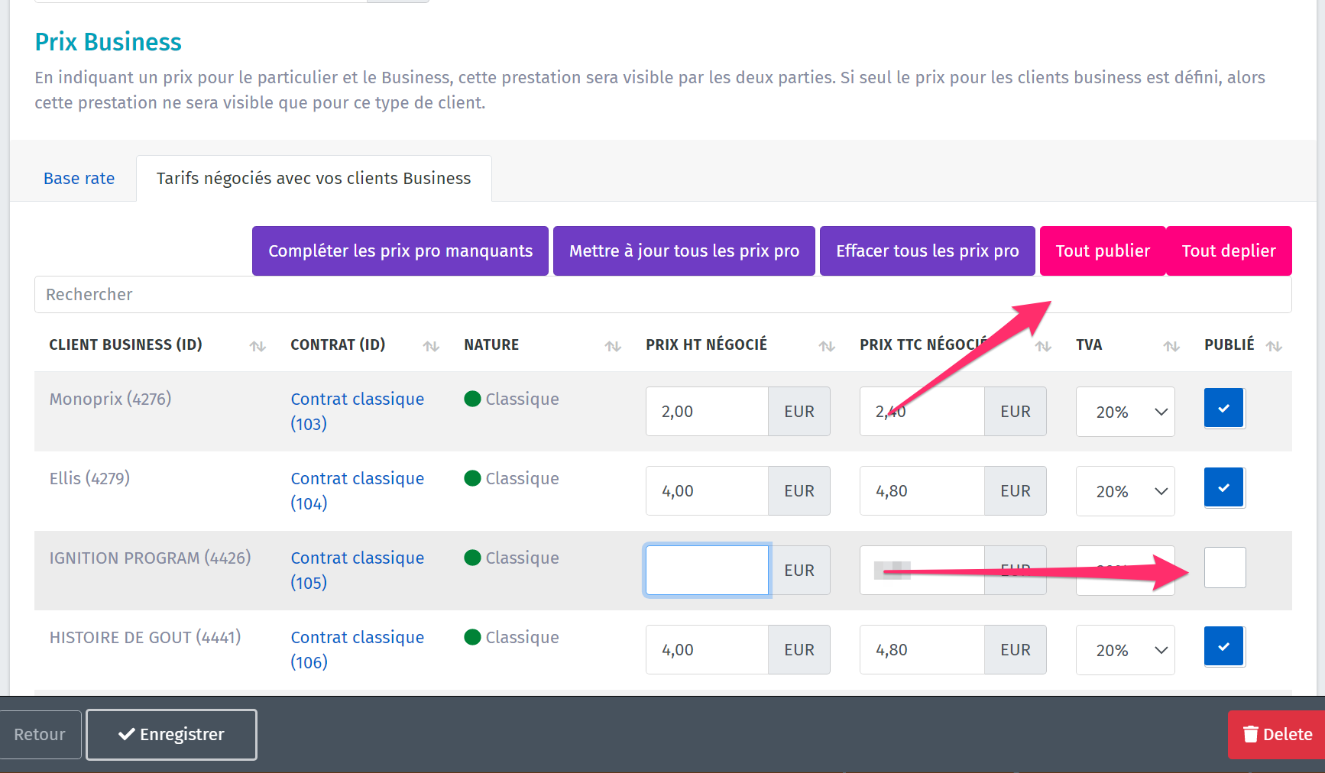Sort by Client Business (ID) column arrows
Viewport: 1325px width, 773px height.
point(258,346)
